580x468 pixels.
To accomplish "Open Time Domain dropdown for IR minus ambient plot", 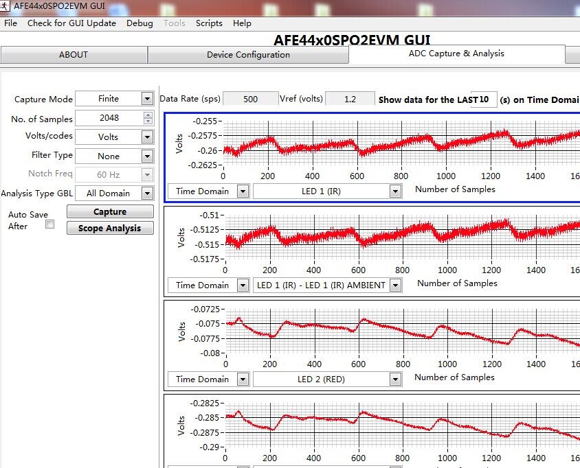I will tap(243, 285).
